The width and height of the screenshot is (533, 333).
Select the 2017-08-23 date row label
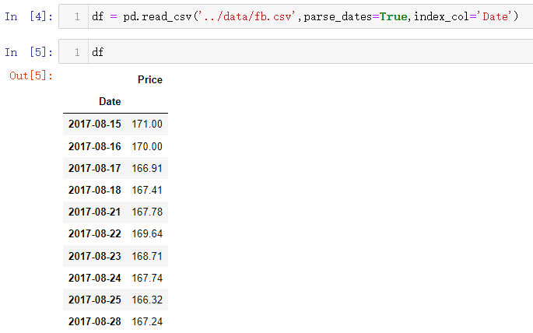(94, 256)
